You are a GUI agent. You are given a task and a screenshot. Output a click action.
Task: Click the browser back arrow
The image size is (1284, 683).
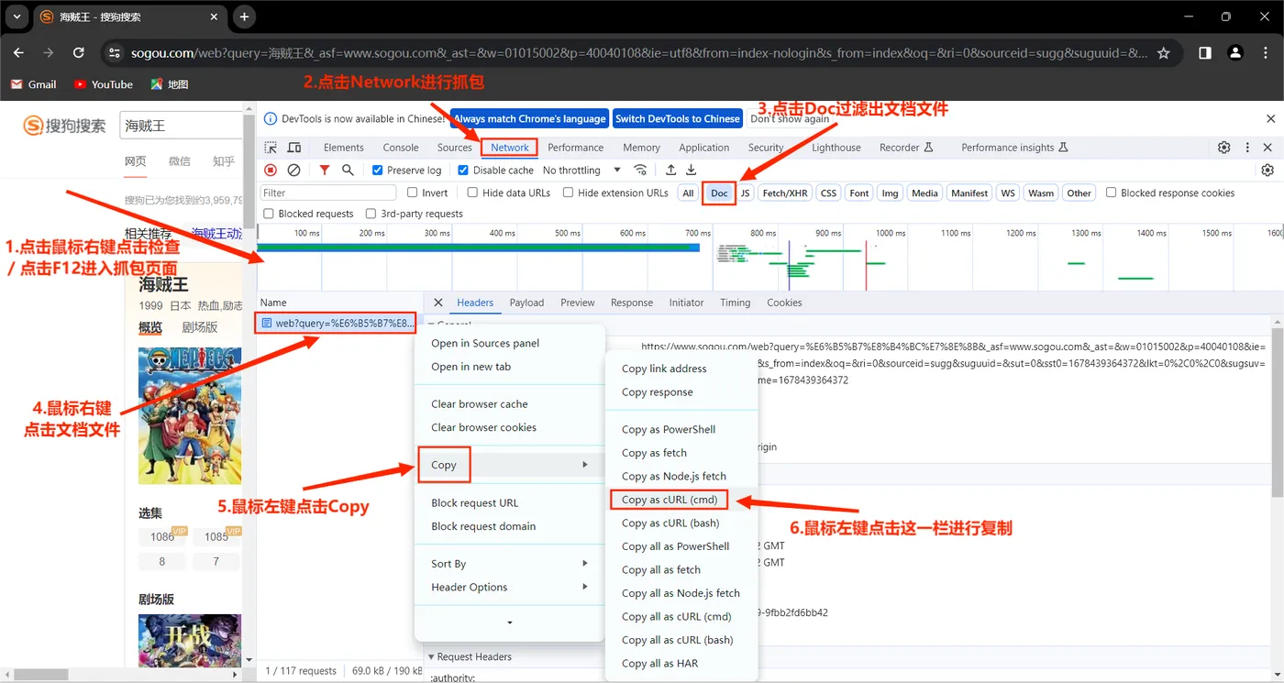[x=18, y=53]
